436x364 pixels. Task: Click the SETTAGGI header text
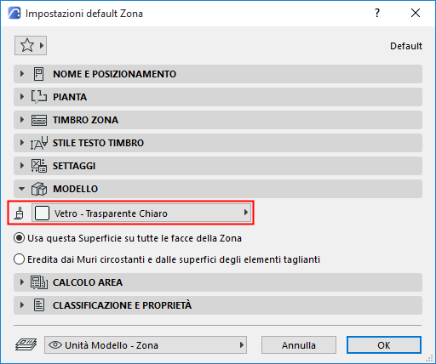[74, 166]
